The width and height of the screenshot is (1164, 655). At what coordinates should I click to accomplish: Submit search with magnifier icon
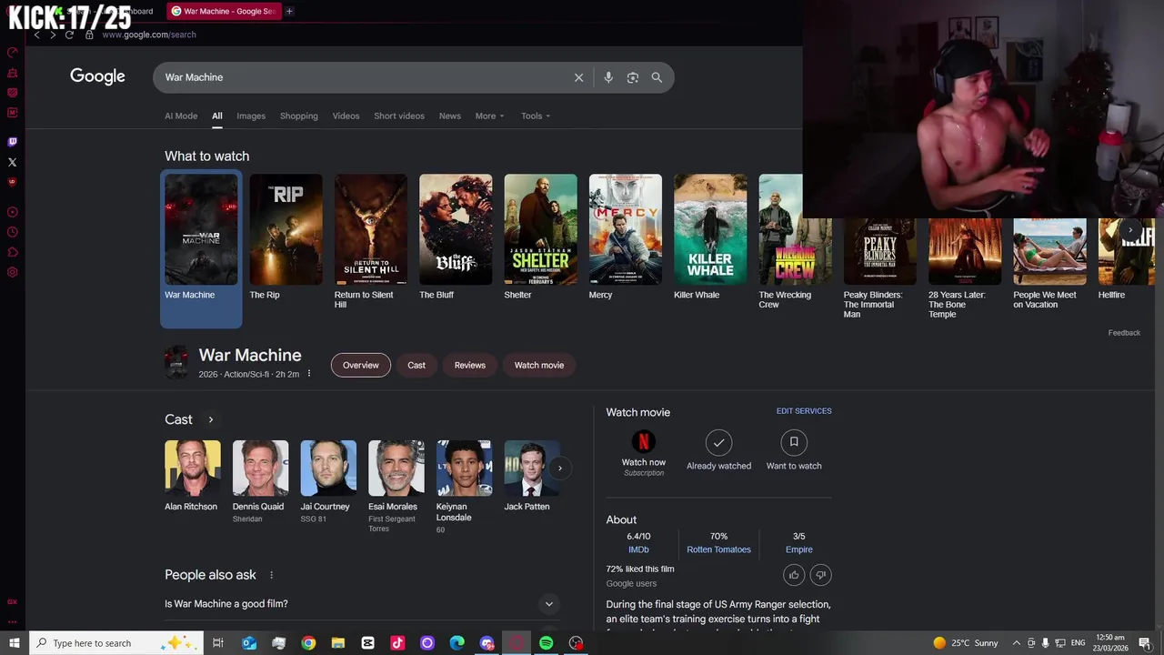pyautogui.click(x=657, y=77)
